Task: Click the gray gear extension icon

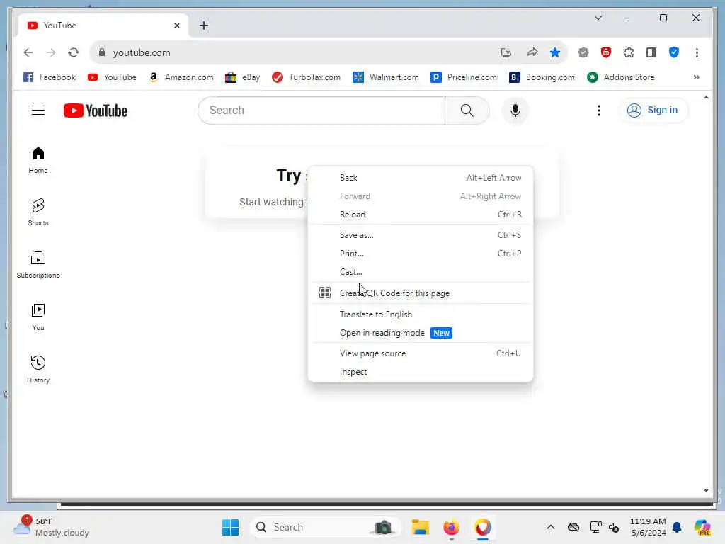Action: (583, 52)
